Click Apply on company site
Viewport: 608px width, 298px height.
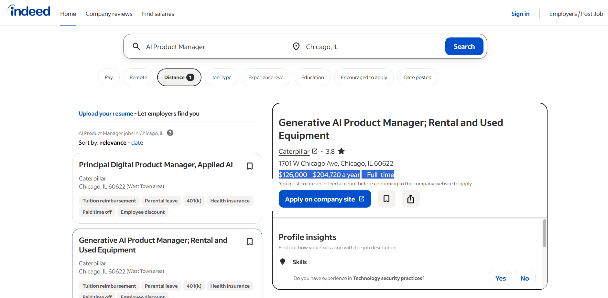pyautogui.click(x=324, y=199)
